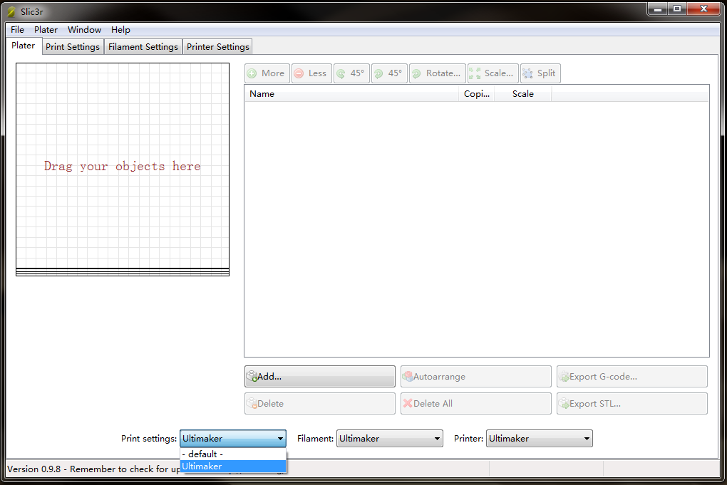Switch to the Printer Settings tab
This screenshot has height=485, width=727.
(x=218, y=47)
